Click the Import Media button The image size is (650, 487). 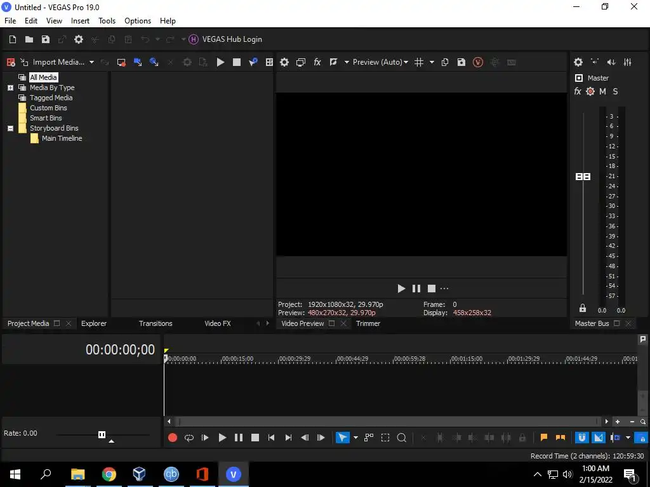[53, 62]
